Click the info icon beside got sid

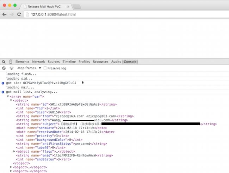pos(3,83)
